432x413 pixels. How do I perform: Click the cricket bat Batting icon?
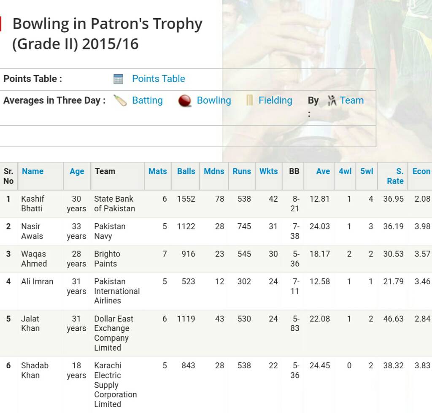pos(120,100)
